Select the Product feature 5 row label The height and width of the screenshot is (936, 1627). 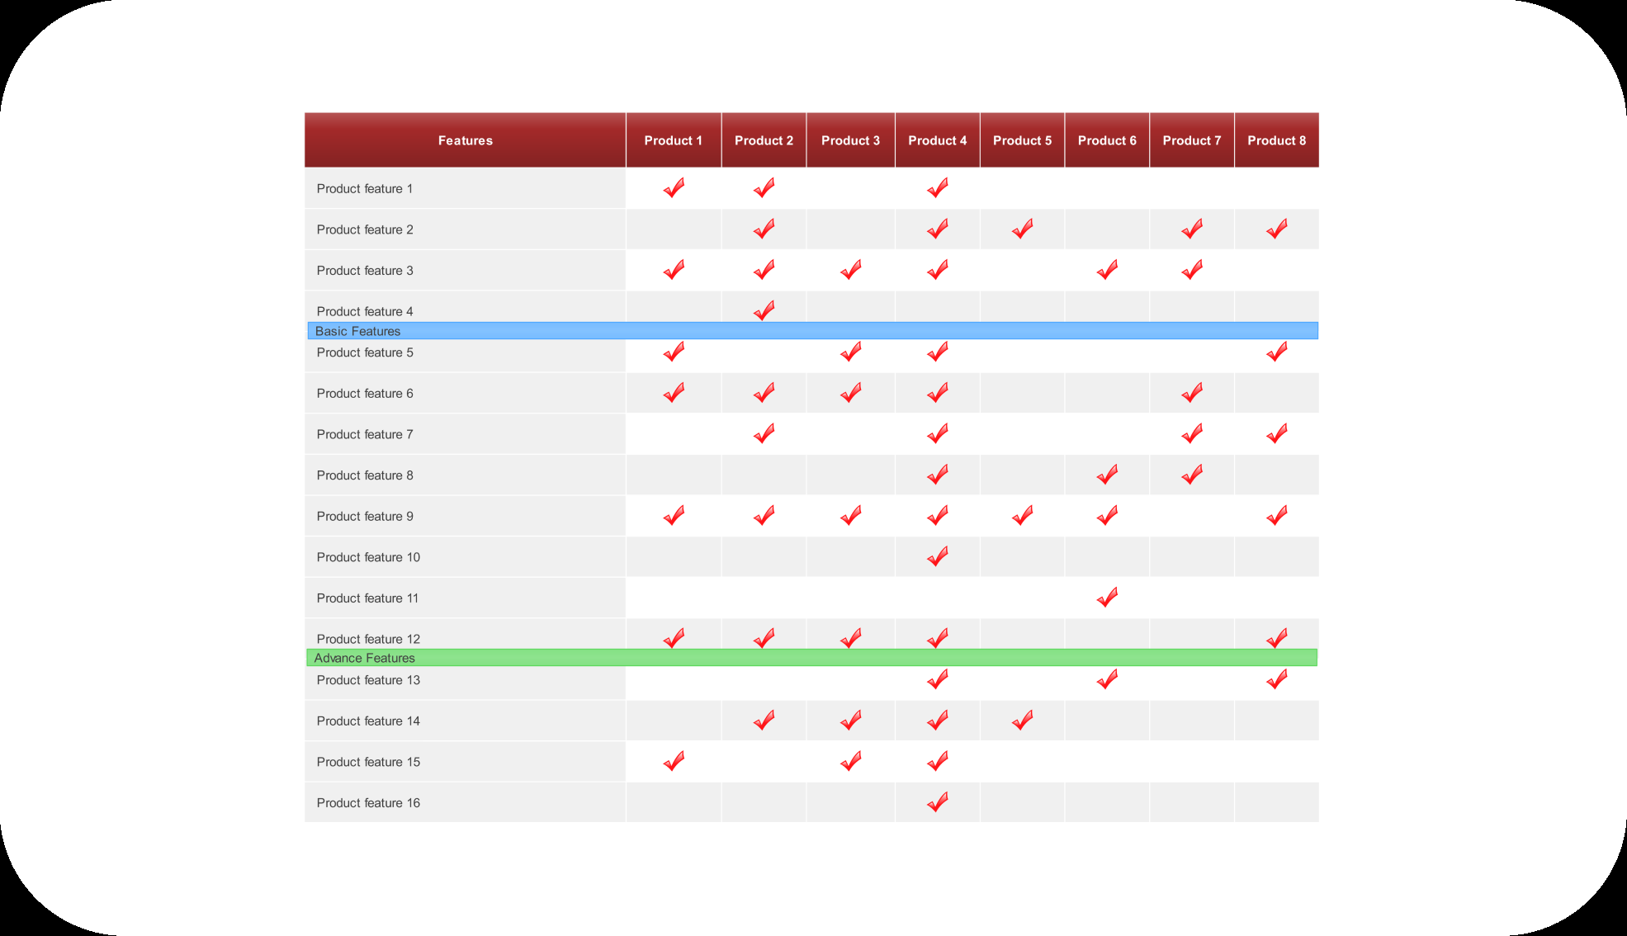(x=365, y=352)
